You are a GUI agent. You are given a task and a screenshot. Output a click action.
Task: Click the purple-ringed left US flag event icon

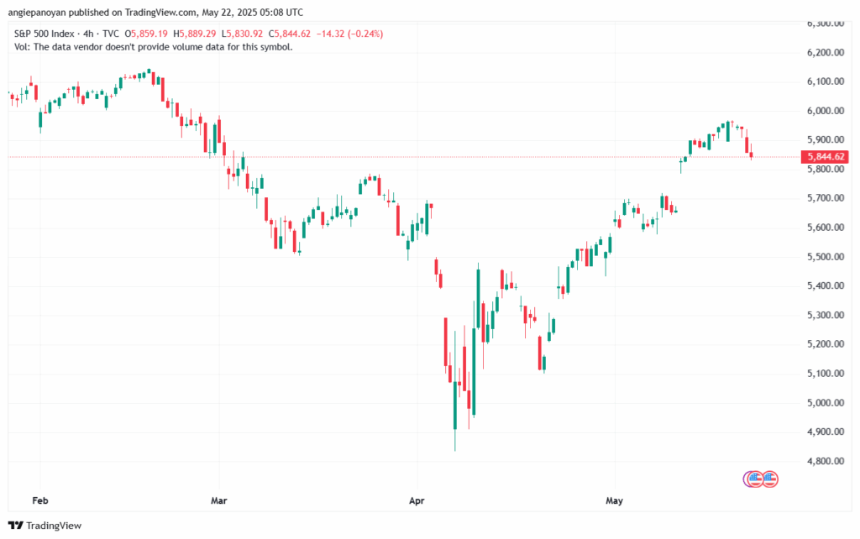pos(754,479)
